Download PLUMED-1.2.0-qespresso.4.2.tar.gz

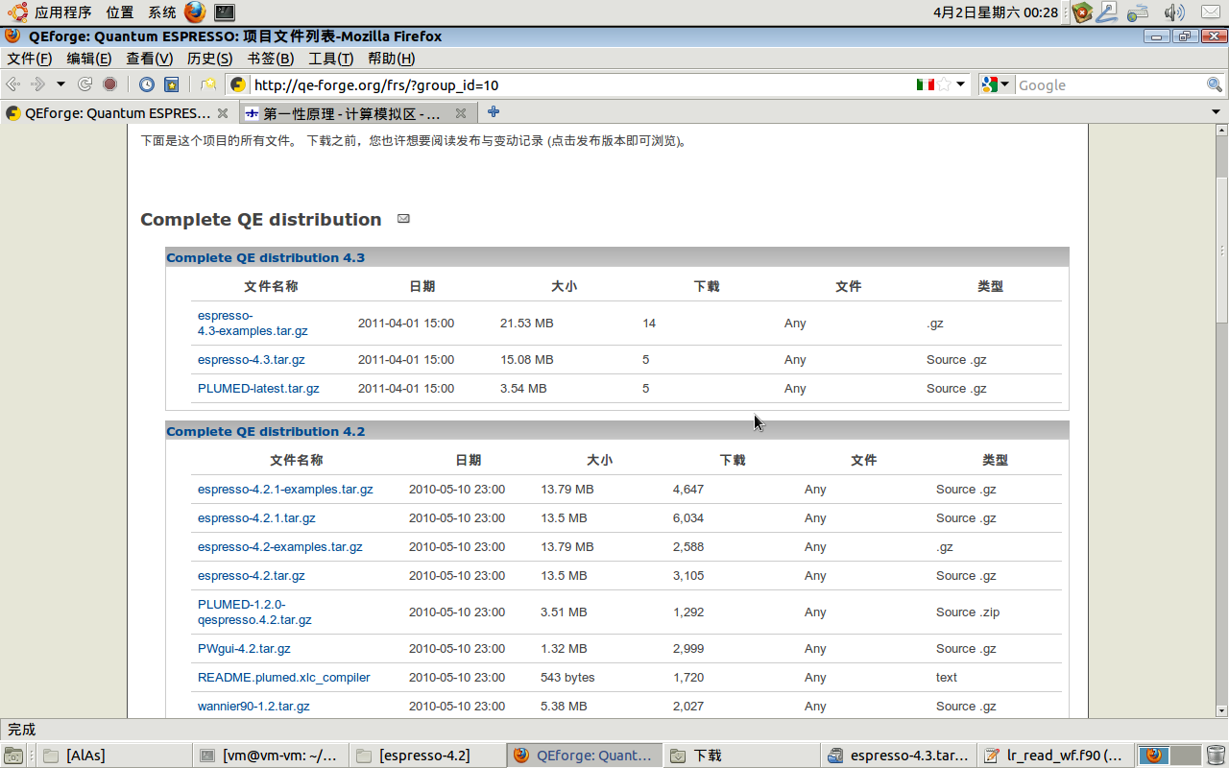pyautogui.click(x=254, y=612)
